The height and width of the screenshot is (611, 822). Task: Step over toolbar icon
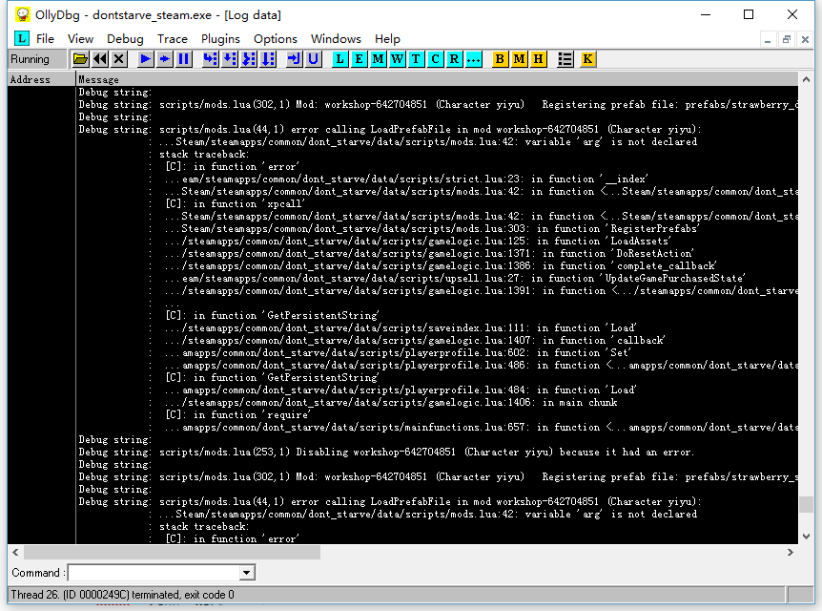coord(230,59)
